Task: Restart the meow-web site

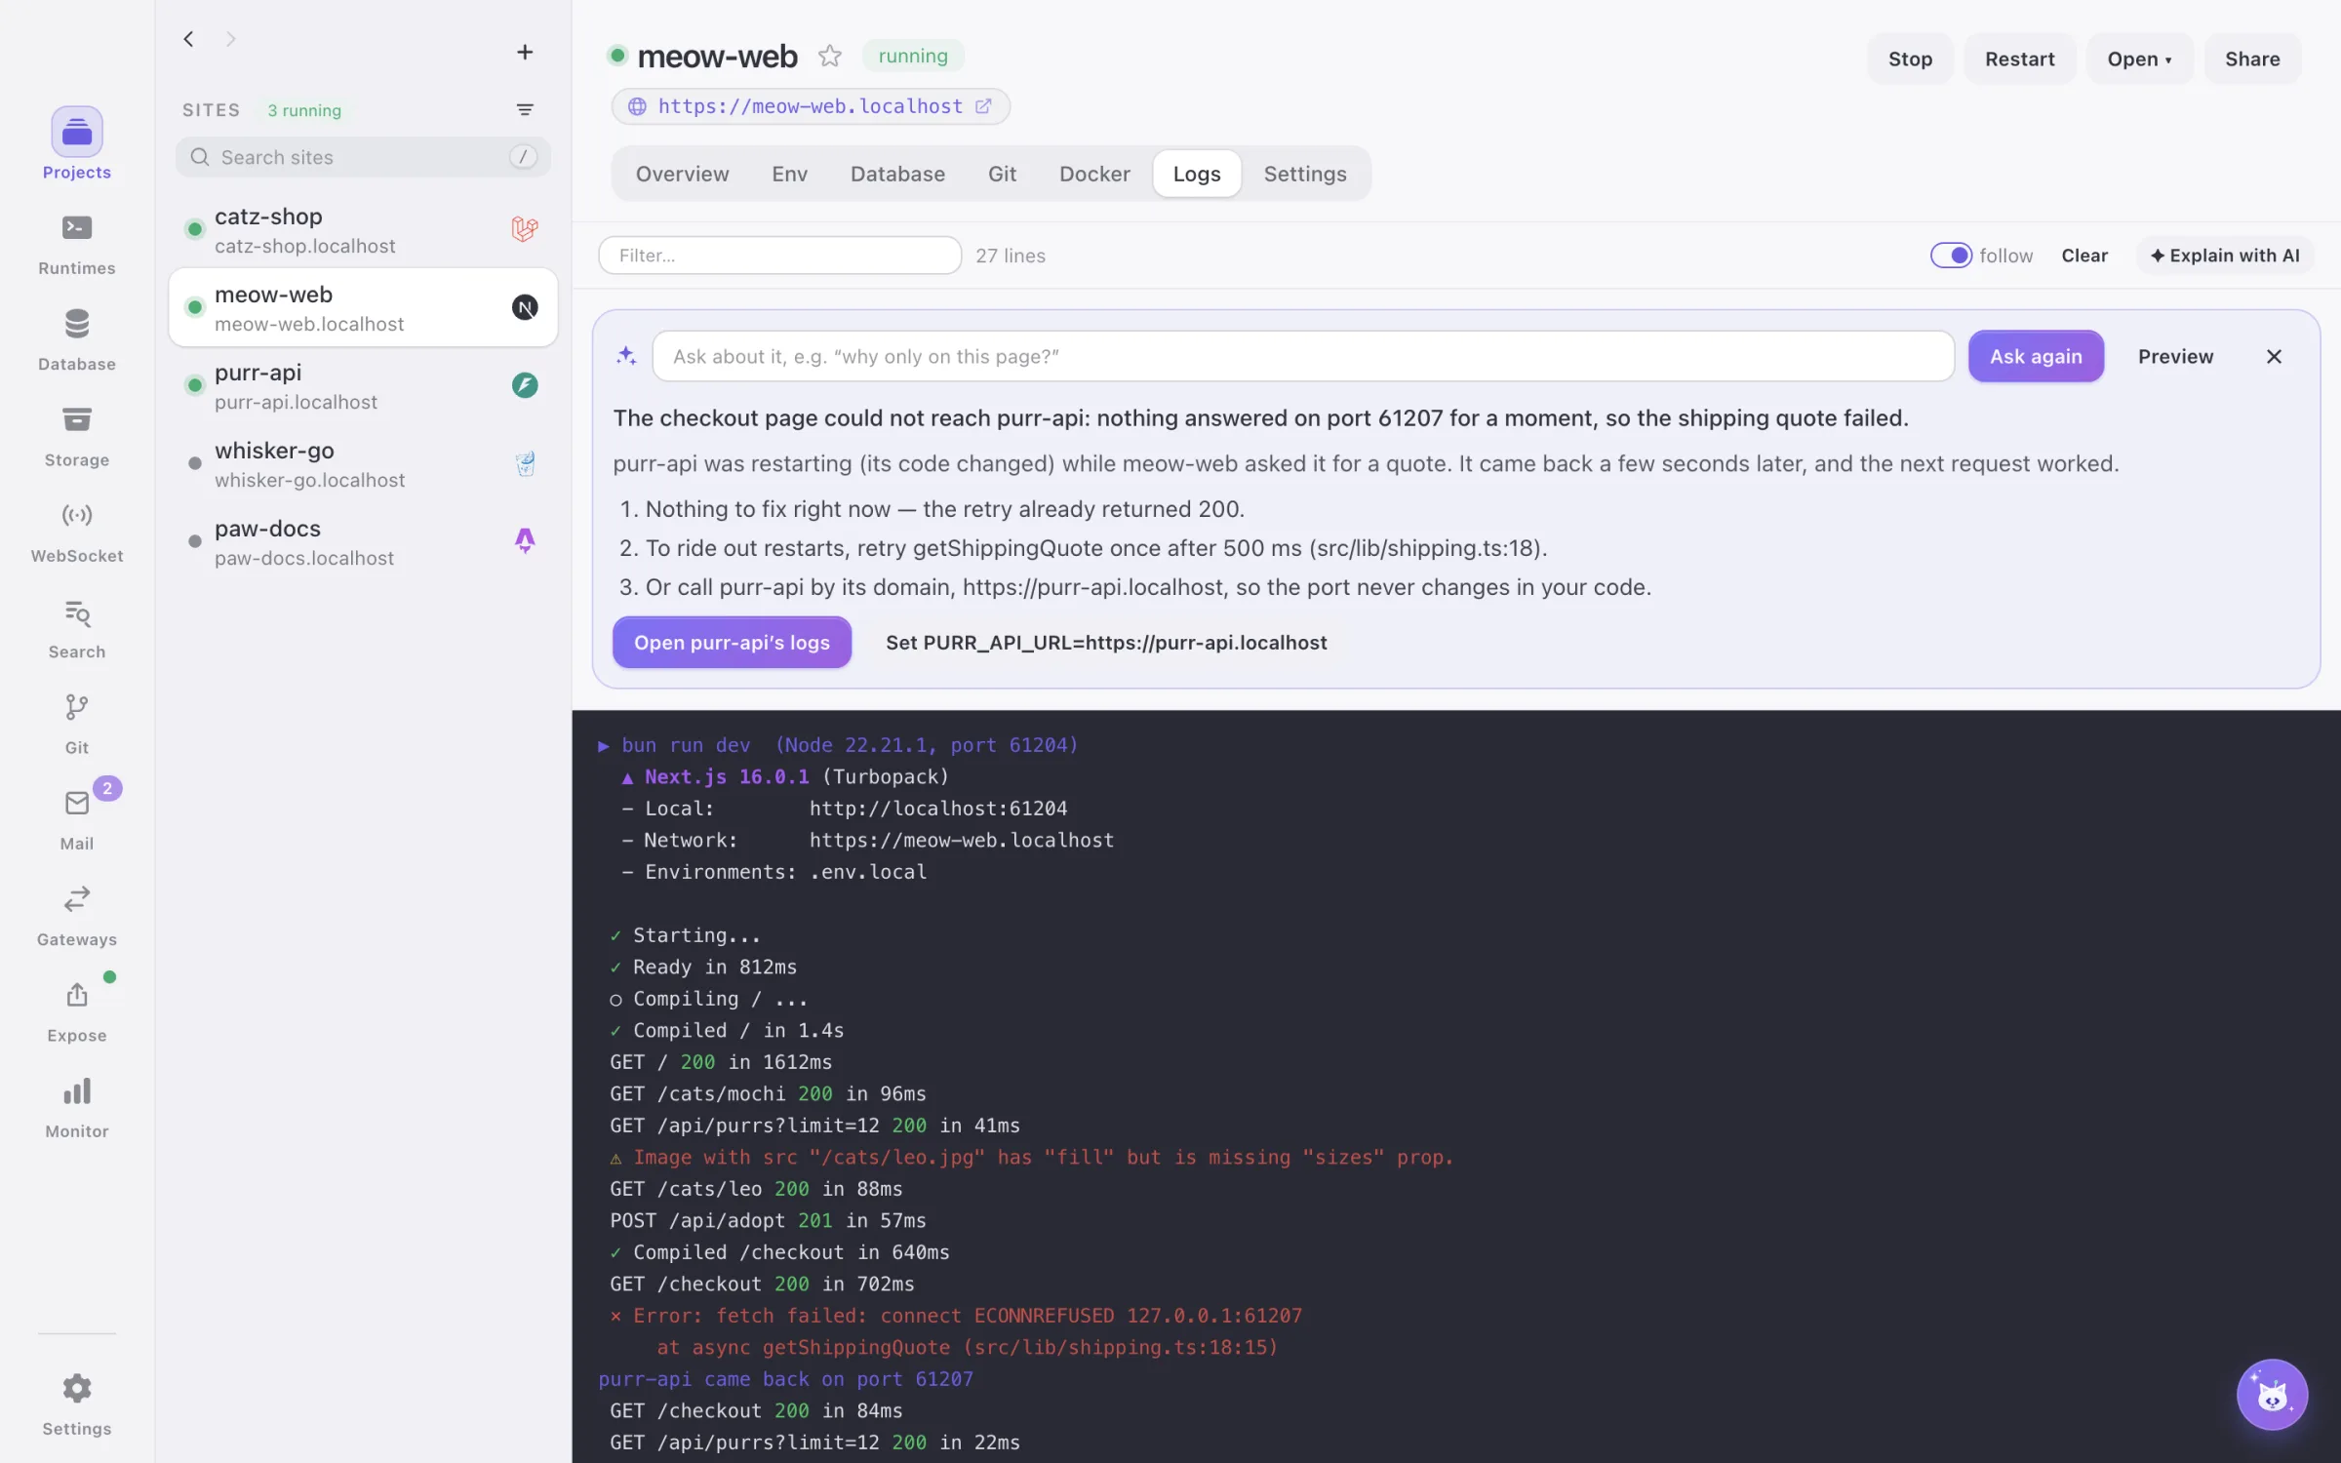Action: coord(2019,59)
